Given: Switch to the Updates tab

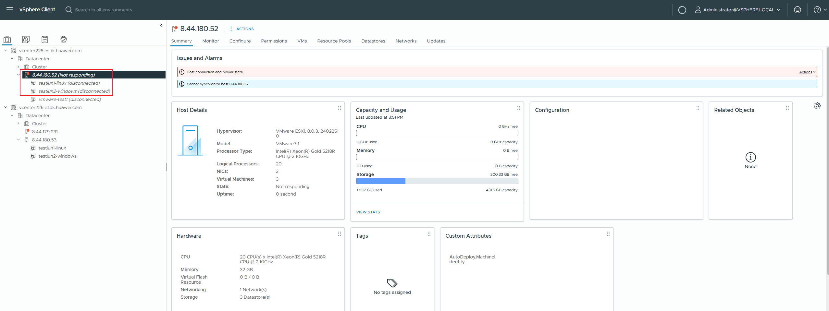Looking at the screenshot, I should 436,41.
